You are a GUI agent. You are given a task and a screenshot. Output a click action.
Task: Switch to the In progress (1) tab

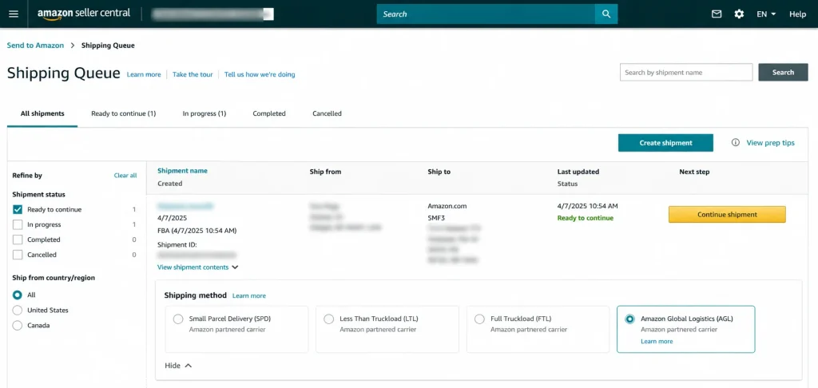click(204, 113)
